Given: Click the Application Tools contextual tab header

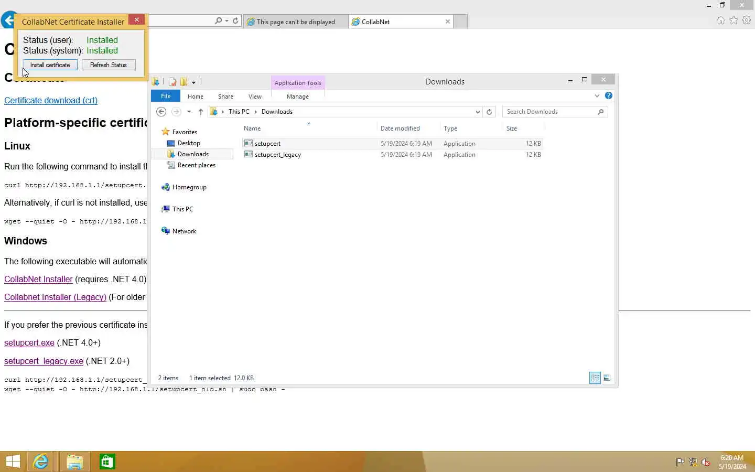Looking at the screenshot, I should coord(298,83).
